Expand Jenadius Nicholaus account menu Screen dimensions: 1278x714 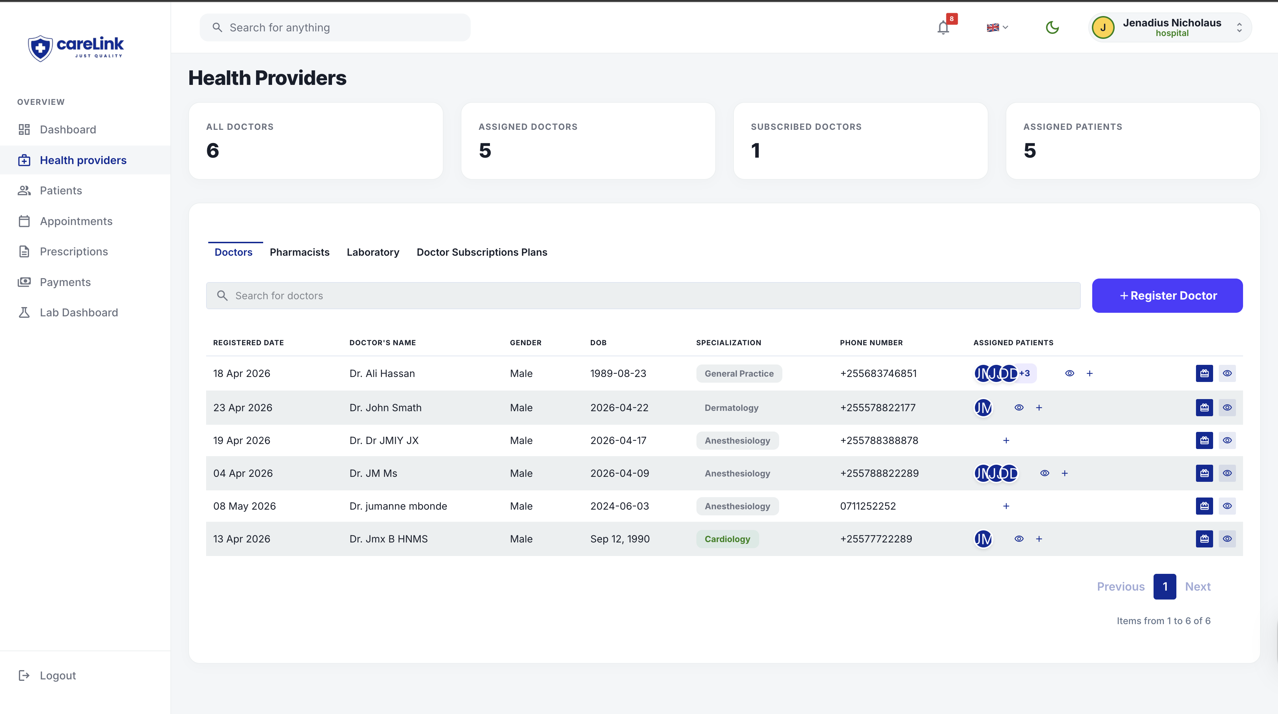(1170, 27)
